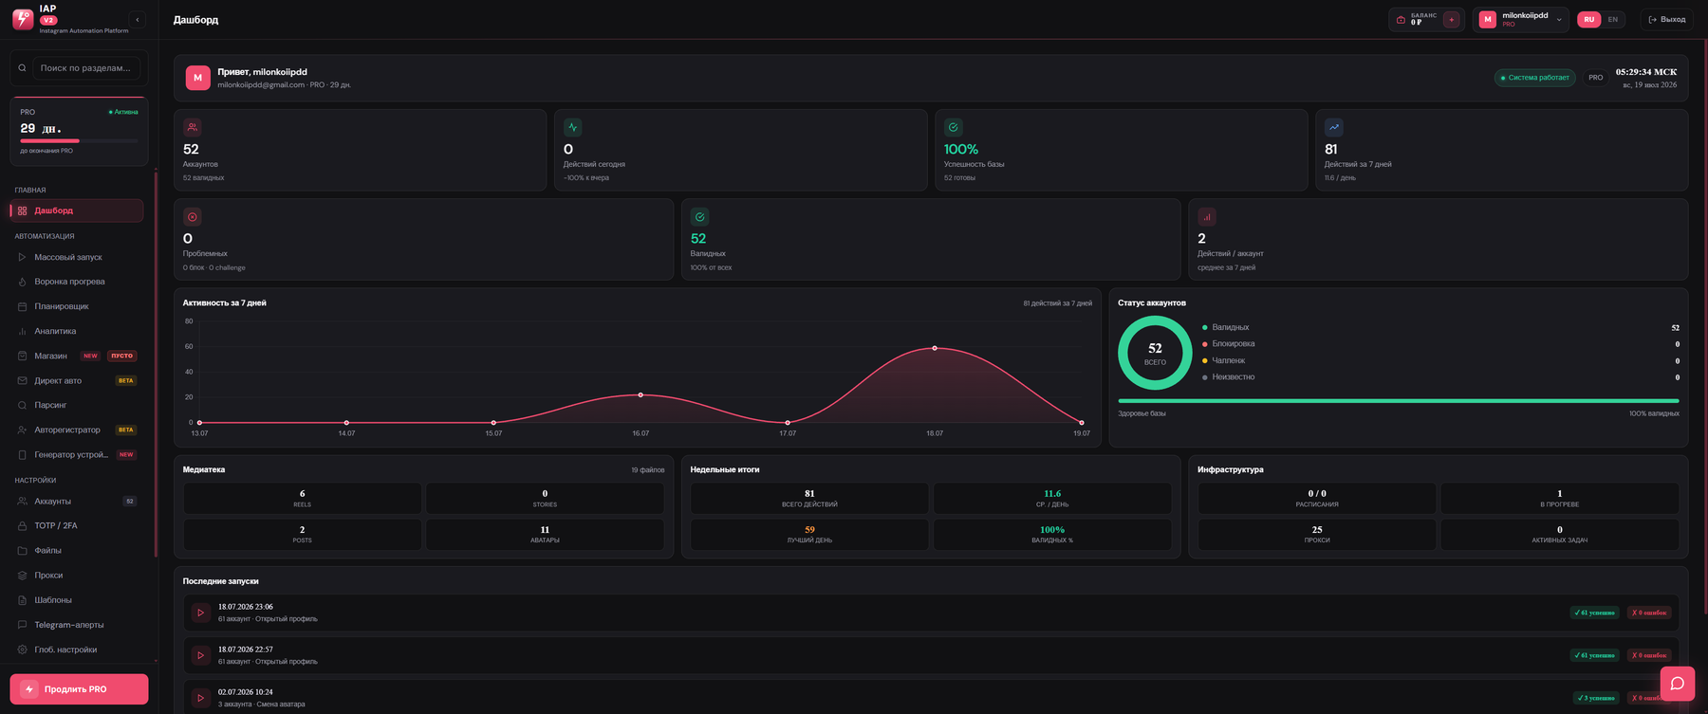Open Дашборд in the sidebar
This screenshot has height=714, width=1708.
(x=78, y=211)
